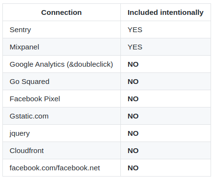The height and width of the screenshot is (178, 212).
Task: Click the Gstatic.com cell
Action: coord(61,116)
